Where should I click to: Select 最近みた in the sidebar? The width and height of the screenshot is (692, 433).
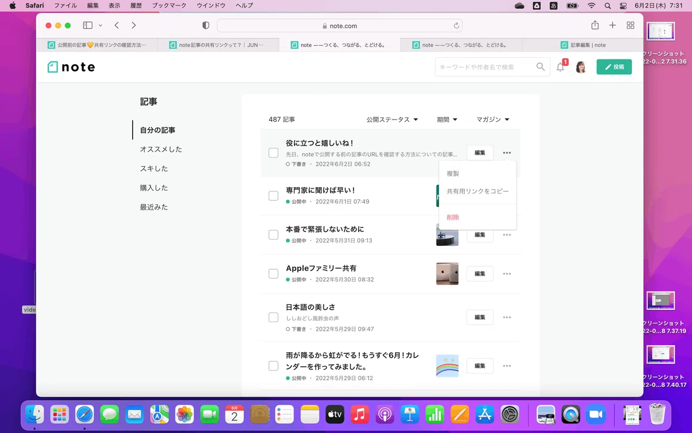[154, 207]
